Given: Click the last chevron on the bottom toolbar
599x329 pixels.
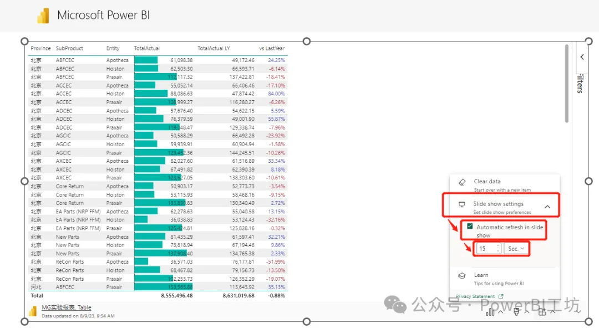Looking at the screenshot, I should pos(578,312).
